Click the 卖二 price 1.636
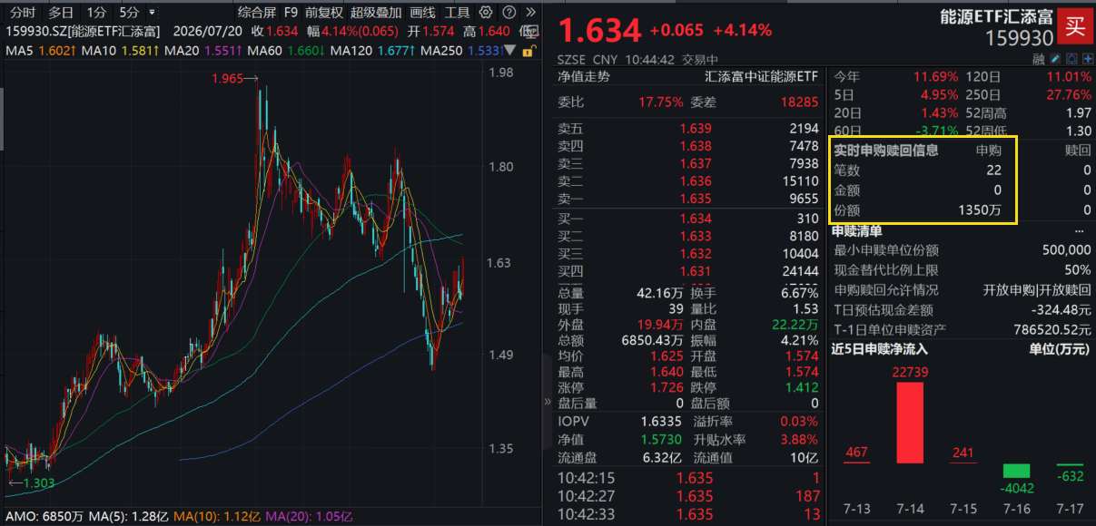The height and width of the screenshot is (526, 1096). [x=696, y=180]
